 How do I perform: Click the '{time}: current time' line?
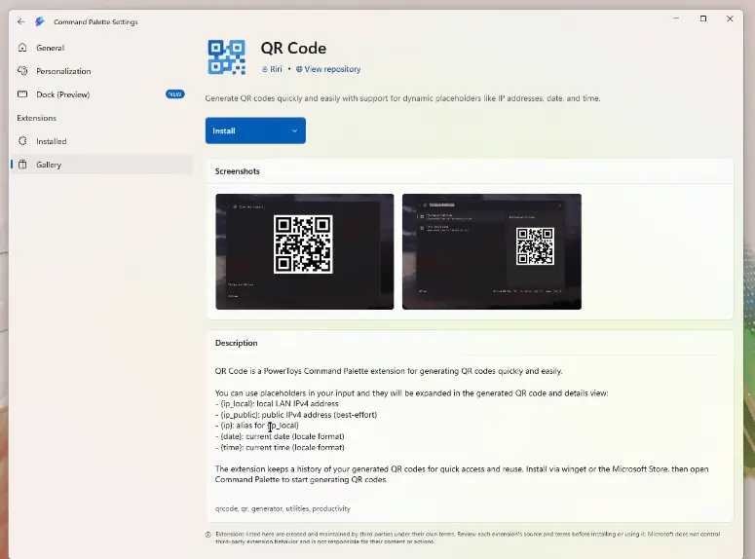pos(280,447)
